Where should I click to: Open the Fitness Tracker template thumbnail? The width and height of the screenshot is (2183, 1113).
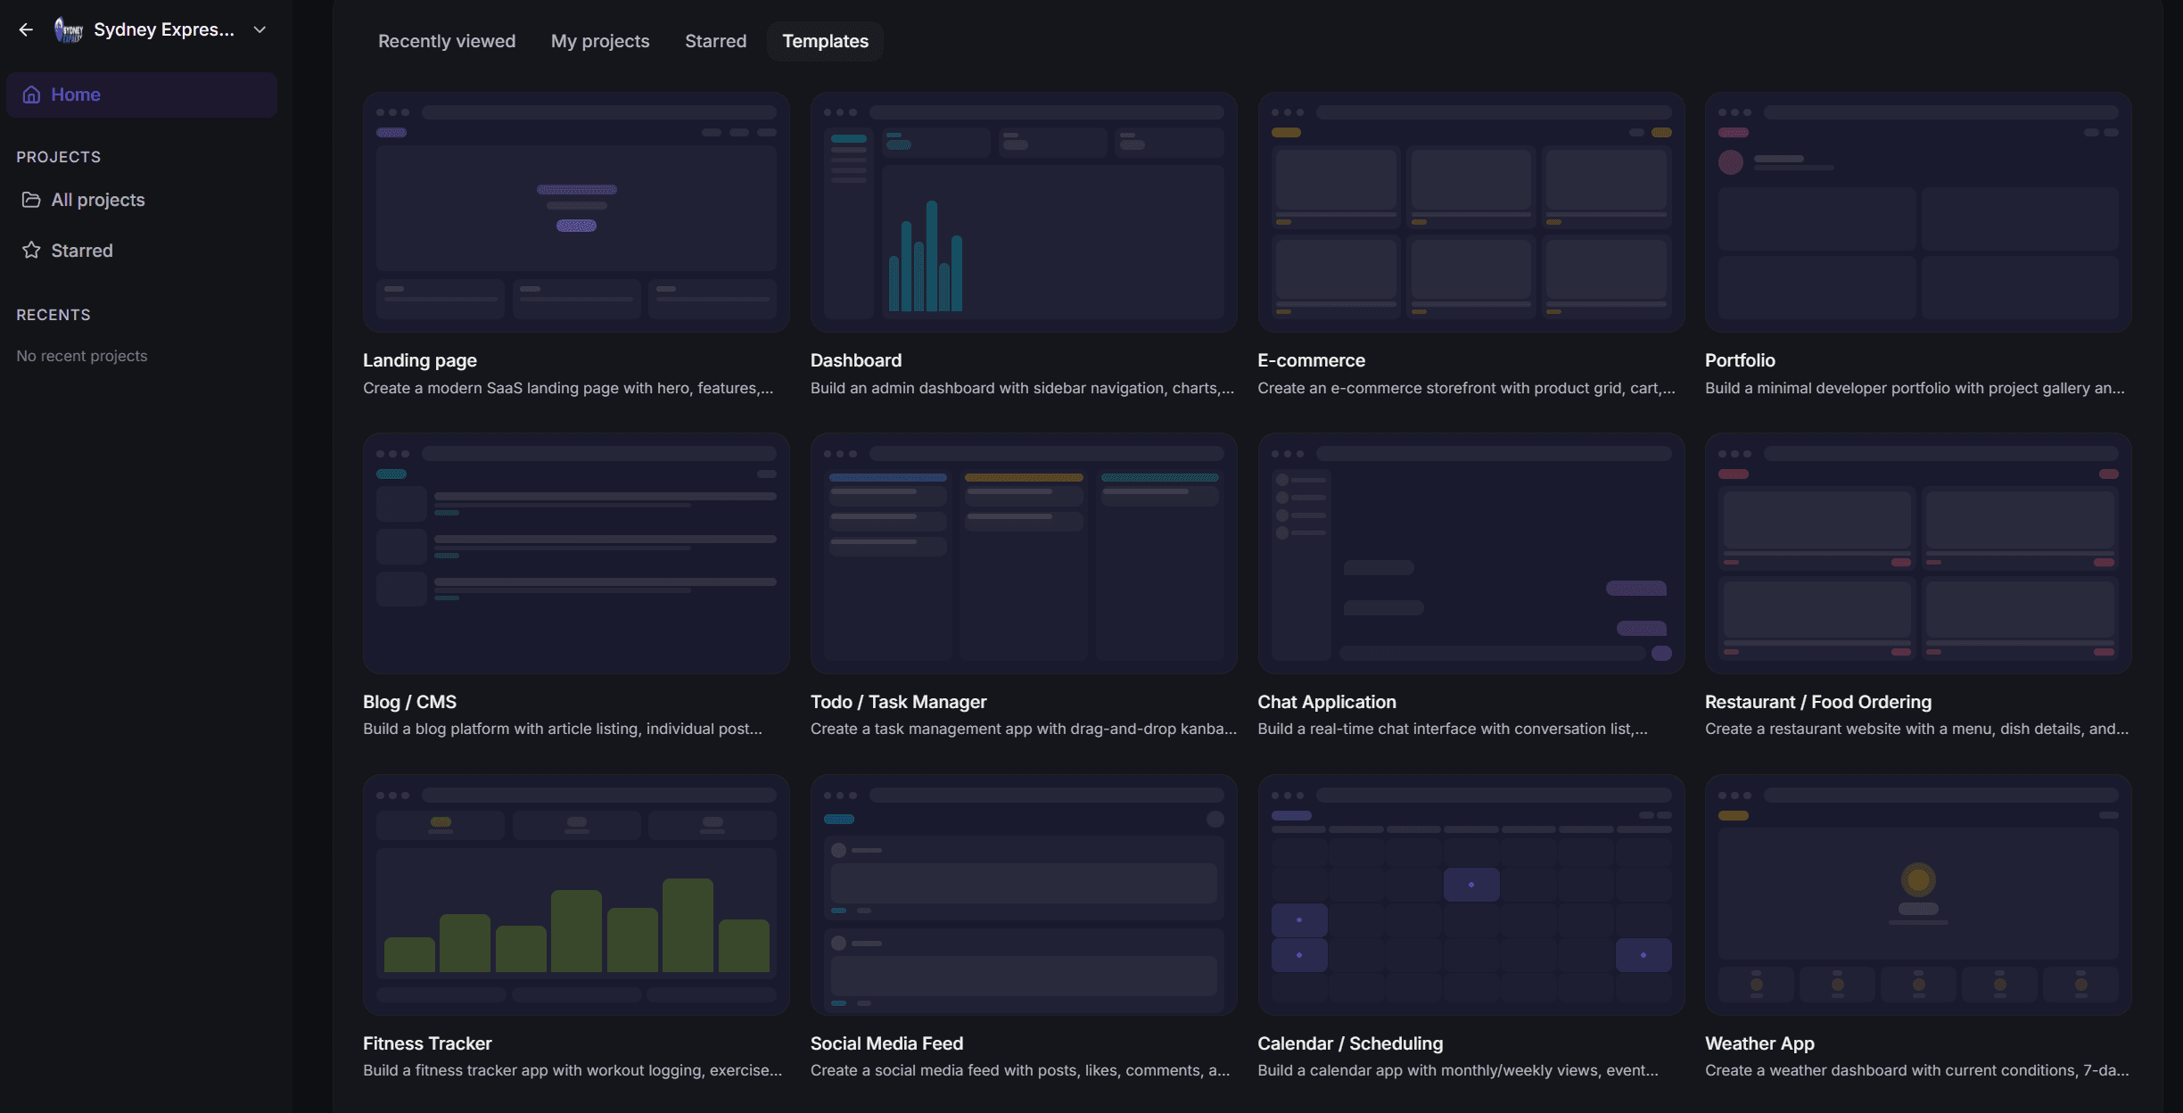576,895
